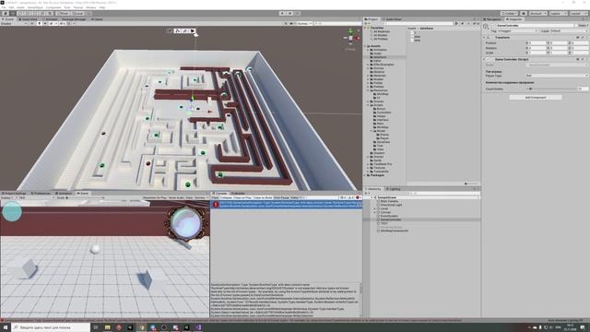The height and width of the screenshot is (332, 590).
Task: Open the File menu
Action: coord(4,7)
